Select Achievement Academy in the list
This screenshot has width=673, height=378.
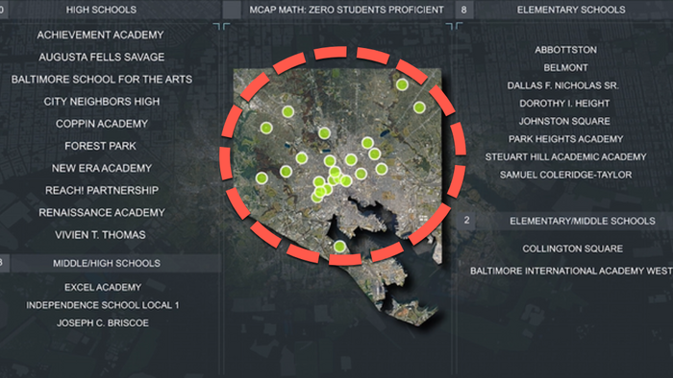(x=100, y=35)
